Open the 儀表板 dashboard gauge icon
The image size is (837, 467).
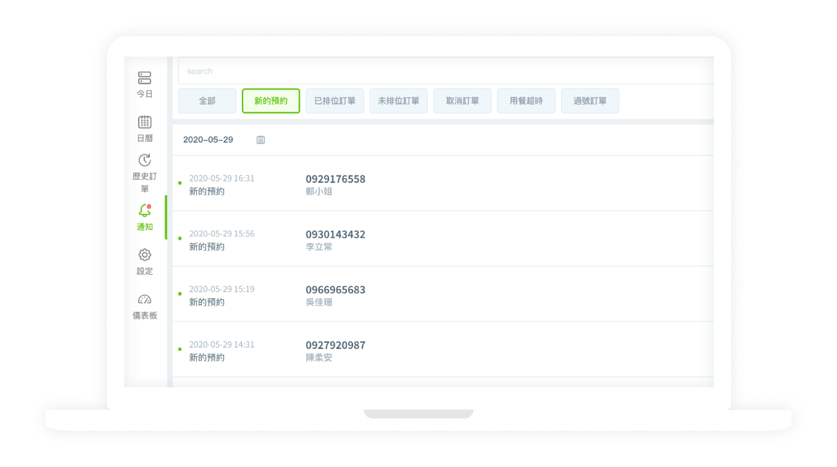[x=145, y=300]
